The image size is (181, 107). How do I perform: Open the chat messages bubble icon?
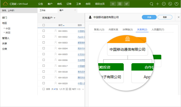(x=164, y=4)
